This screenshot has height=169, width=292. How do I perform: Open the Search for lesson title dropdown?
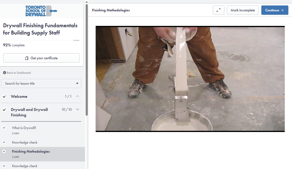point(41,83)
